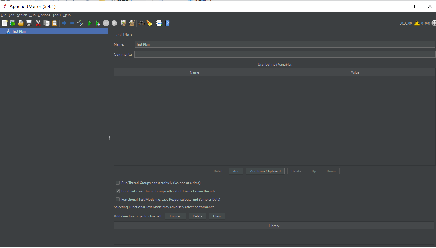Click the Copy icon in toolbar
Screen dimensions: 436x248
click(47, 23)
